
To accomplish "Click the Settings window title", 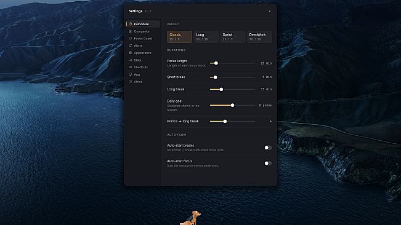I will coord(136,11).
